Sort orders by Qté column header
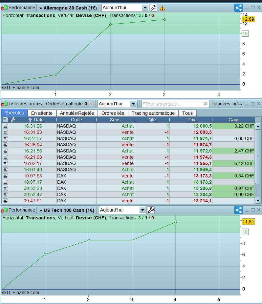 tap(152, 120)
